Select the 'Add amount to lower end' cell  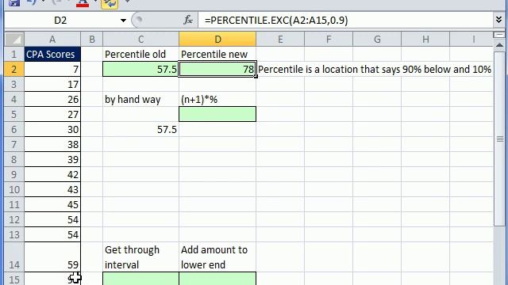pyautogui.click(x=217, y=257)
